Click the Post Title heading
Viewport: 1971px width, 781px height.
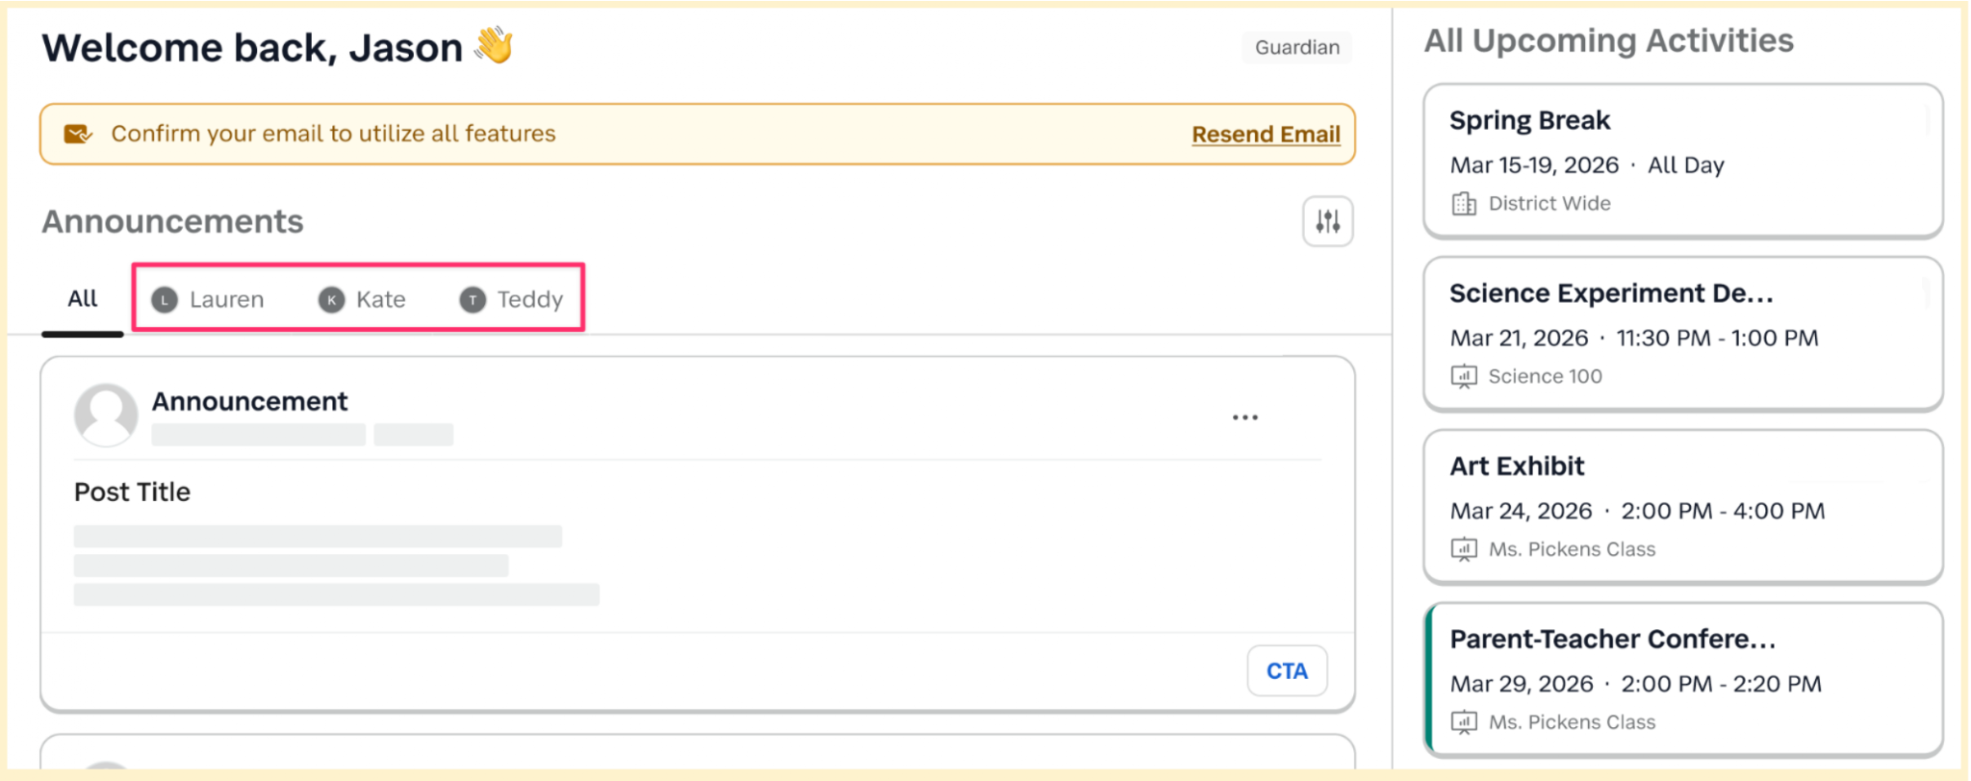tap(133, 492)
